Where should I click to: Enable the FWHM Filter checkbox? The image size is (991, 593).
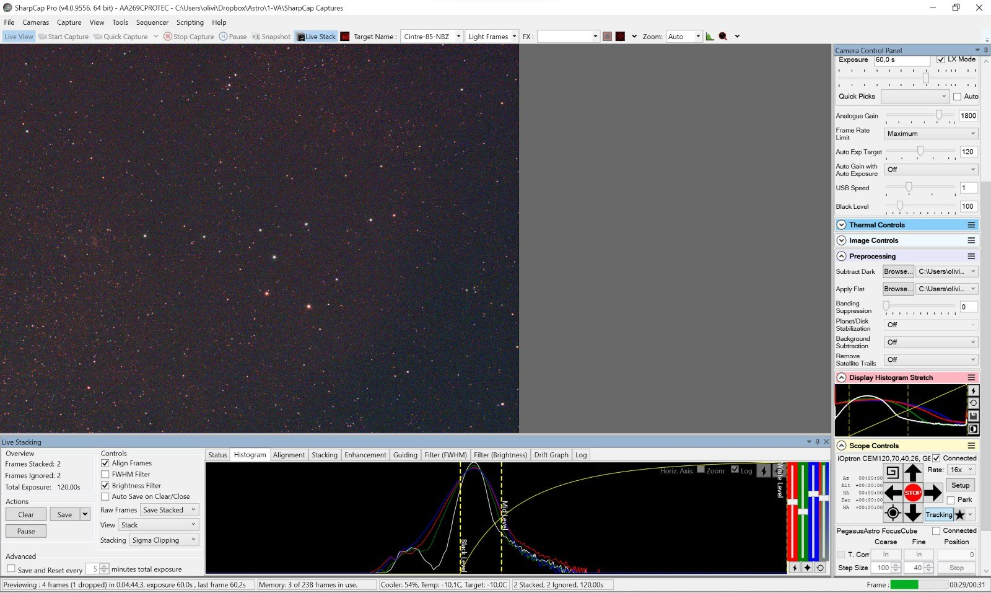(x=105, y=475)
